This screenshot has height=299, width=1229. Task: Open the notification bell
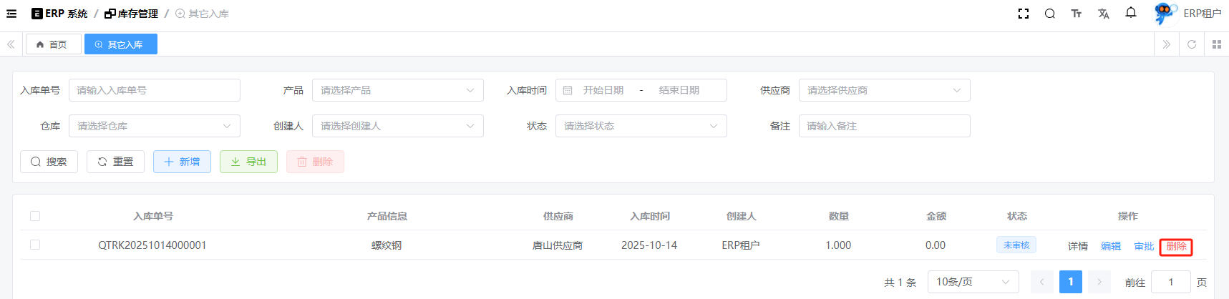click(x=1131, y=13)
